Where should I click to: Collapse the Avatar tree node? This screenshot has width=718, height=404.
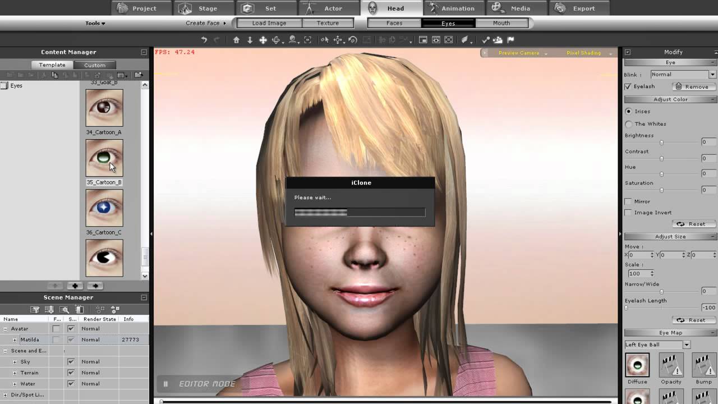pos(6,329)
